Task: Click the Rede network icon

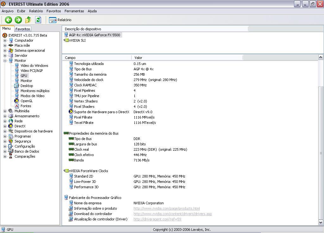Action: (11, 121)
